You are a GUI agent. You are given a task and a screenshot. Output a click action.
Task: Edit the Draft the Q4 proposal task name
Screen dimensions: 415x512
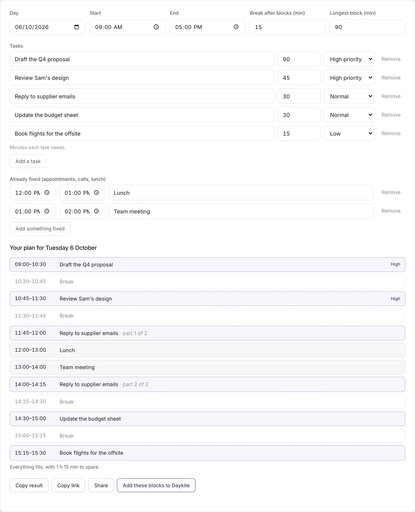(142, 59)
